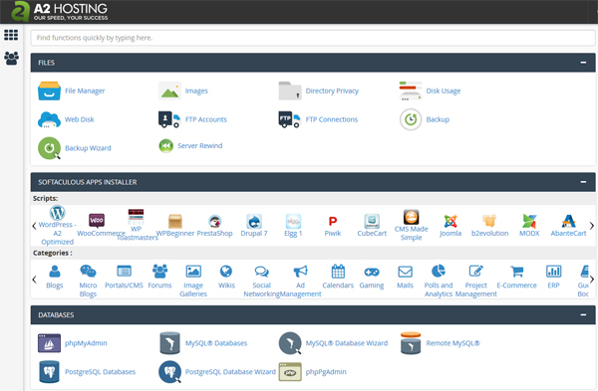The image size is (598, 391).
Task: Focus the find functions search box
Action: [x=313, y=38]
